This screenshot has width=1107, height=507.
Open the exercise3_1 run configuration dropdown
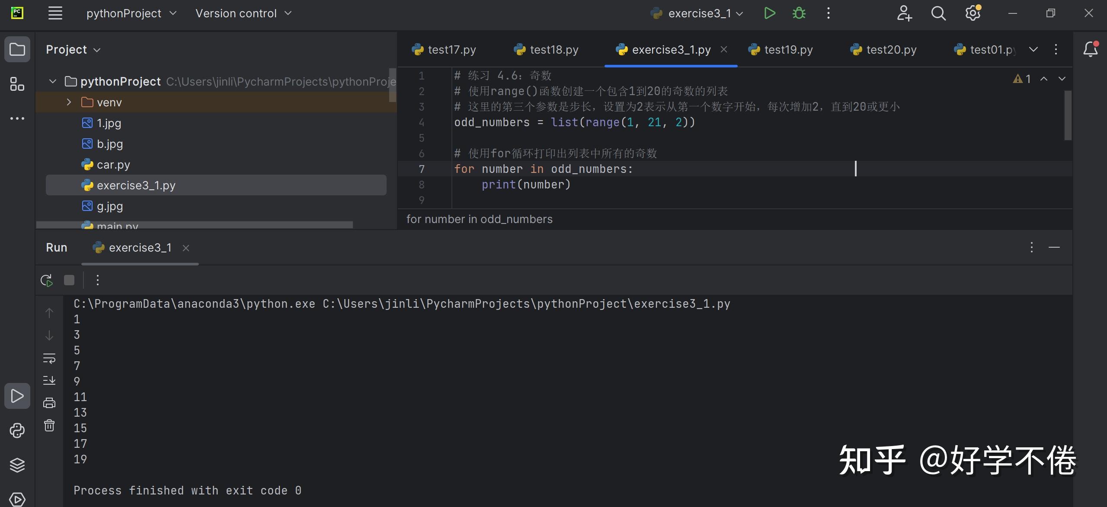740,13
